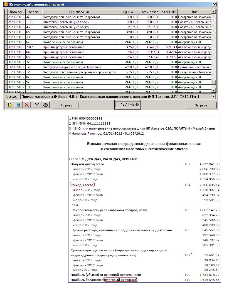Edit the entry using the cyan document icon
The image size is (239, 304).
coord(18,105)
